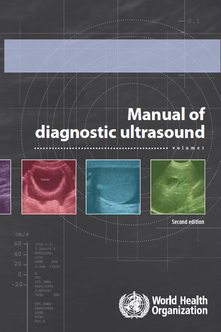221x332 pixels.
Task: Click the 'diagnostic ultrasound' title line
Action: coord(120,132)
